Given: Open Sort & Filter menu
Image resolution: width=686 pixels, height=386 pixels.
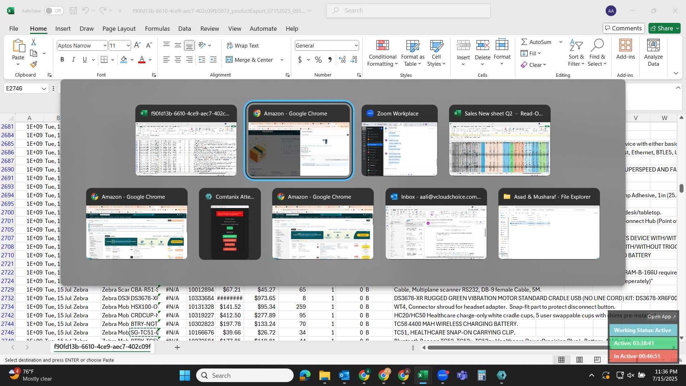Looking at the screenshot, I should click(x=576, y=53).
